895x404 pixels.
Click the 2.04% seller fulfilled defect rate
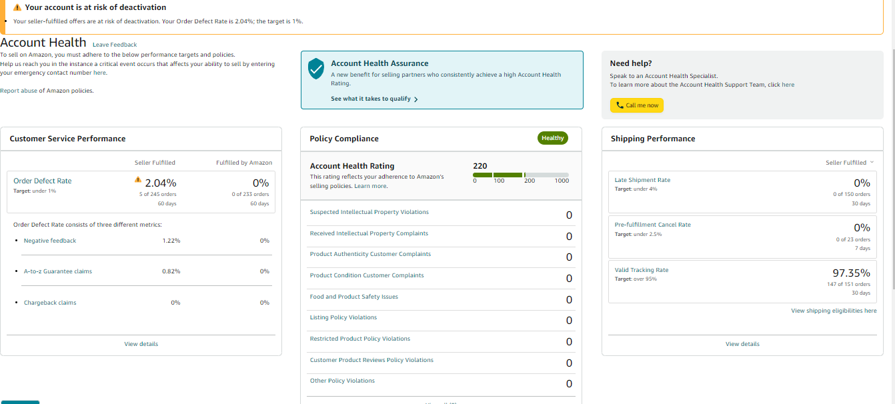[x=161, y=183]
